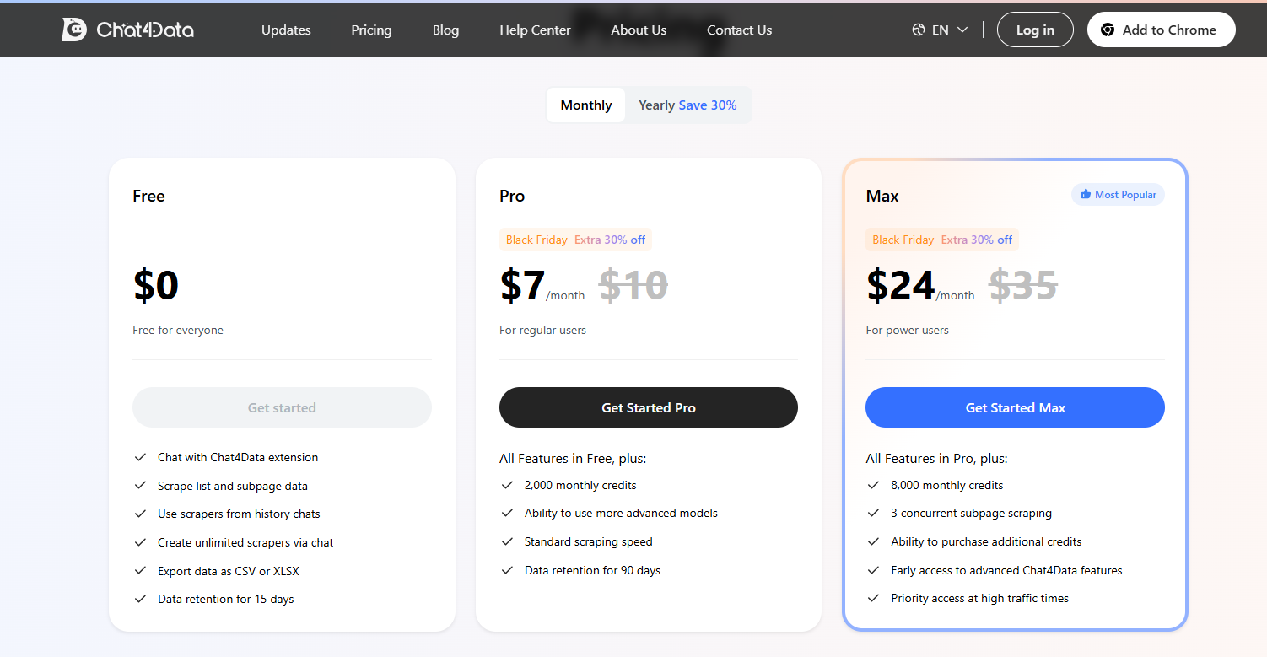Open the EN language dropdown

[x=939, y=29]
